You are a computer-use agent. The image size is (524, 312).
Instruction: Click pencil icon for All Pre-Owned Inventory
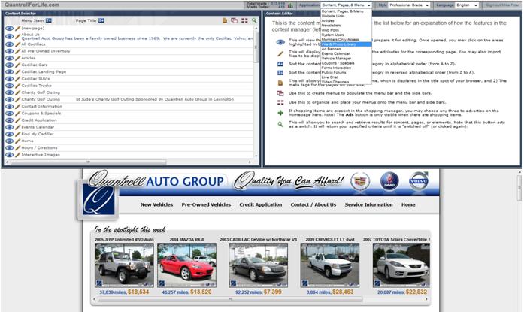[18, 51]
